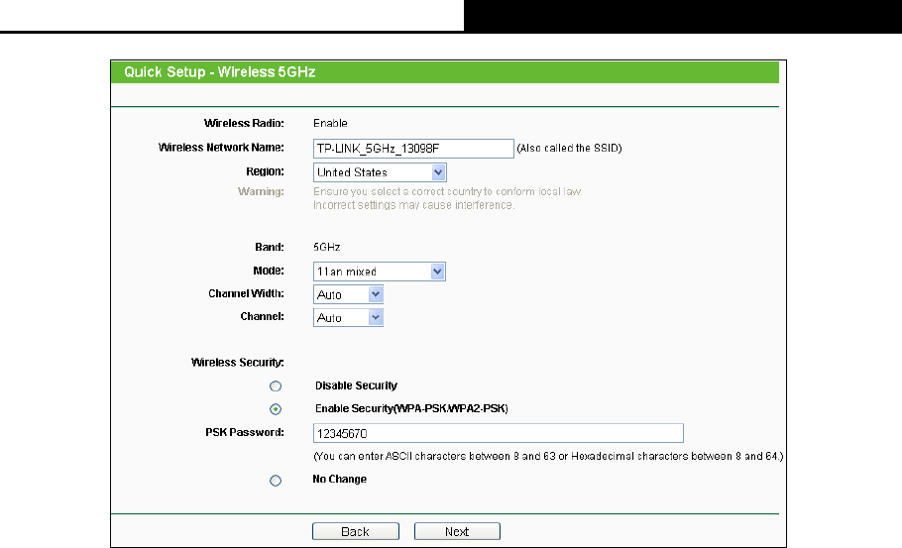Open the Channel Width dropdown
This screenshot has height=548, width=902.
(348, 294)
